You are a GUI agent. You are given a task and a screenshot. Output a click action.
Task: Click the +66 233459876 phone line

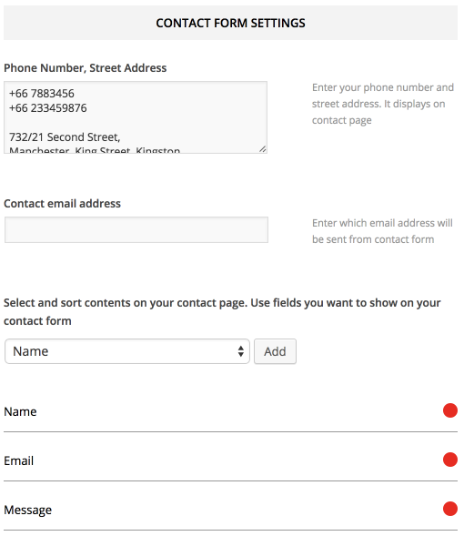click(x=48, y=108)
